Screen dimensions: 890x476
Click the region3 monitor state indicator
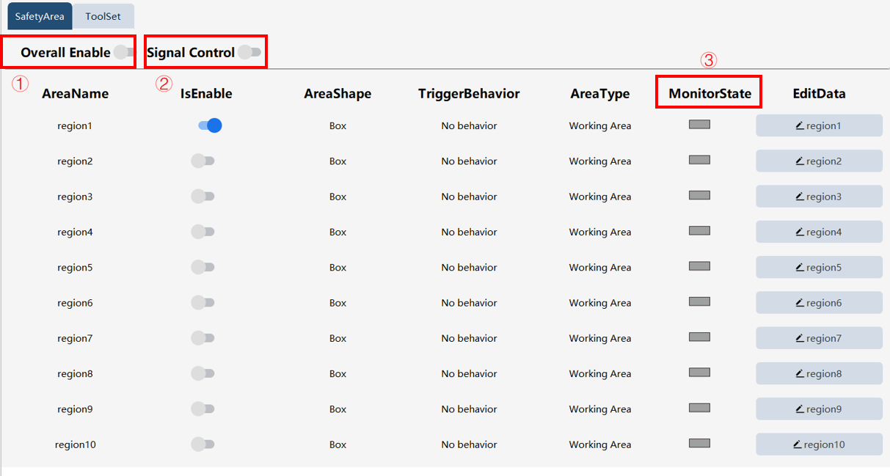pyautogui.click(x=699, y=195)
